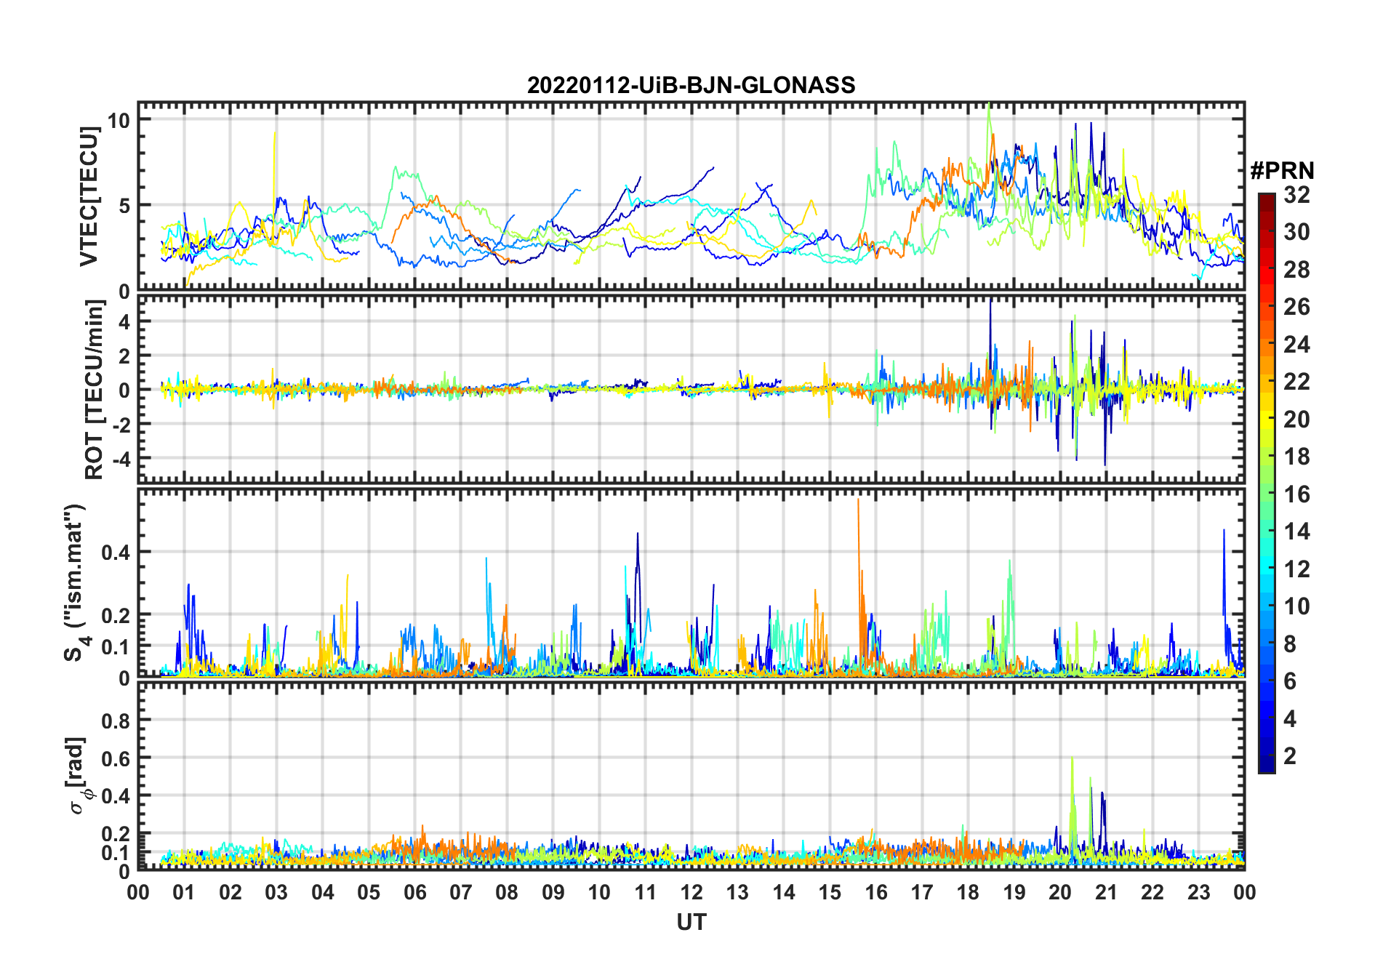Click the VTEC axis tick label 10

coord(119,120)
